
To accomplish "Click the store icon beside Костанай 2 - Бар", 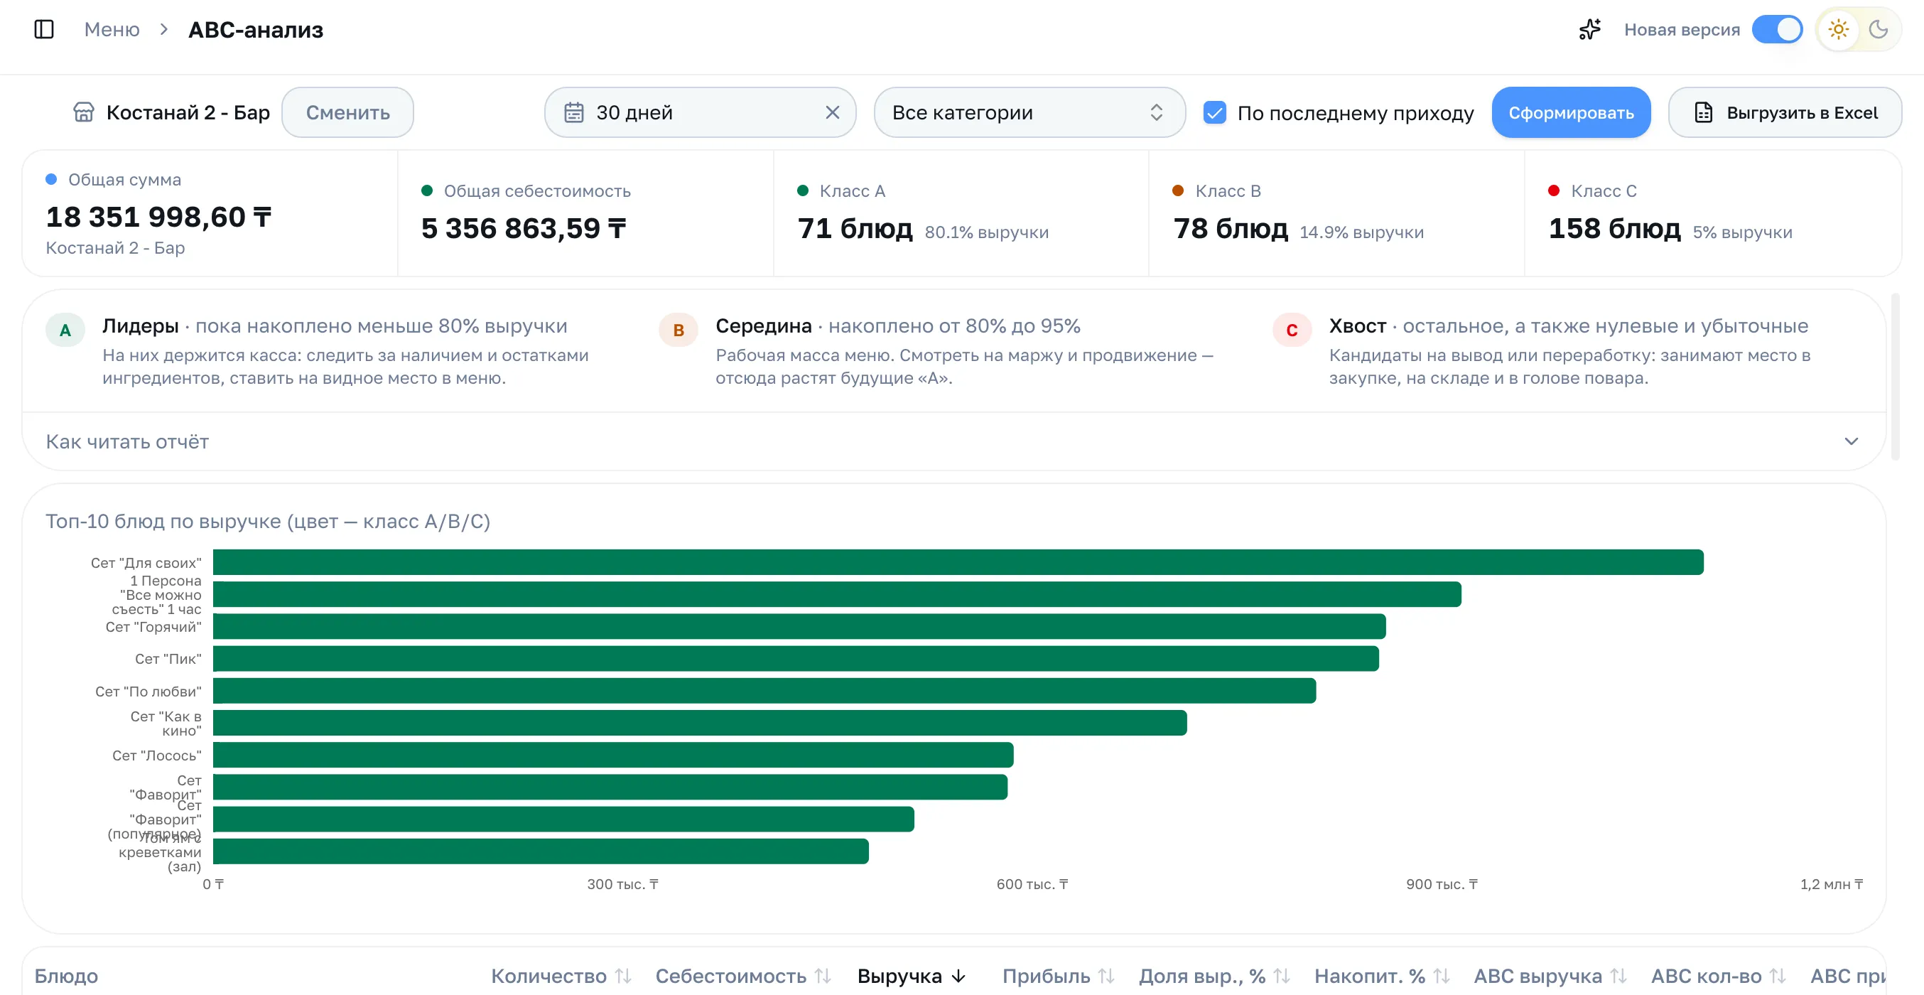I will pos(84,113).
